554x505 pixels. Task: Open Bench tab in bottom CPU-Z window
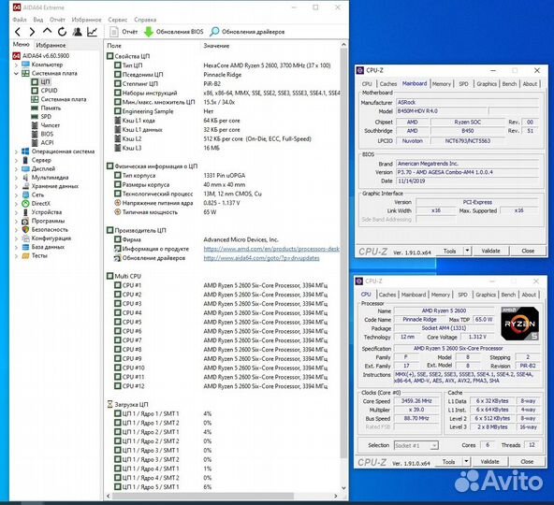[508, 295]
